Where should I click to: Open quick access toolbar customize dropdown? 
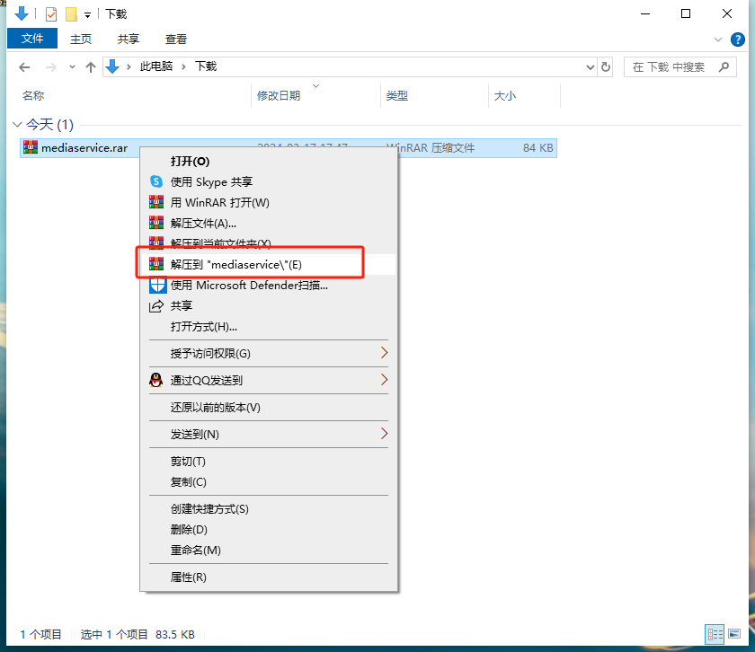[x=88, y=15]
